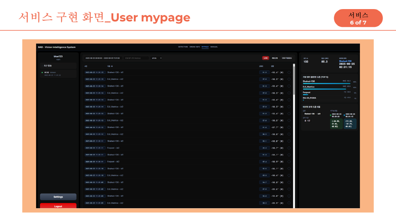Click the 시간 column header
Screen dimensions: 396x222
click(x=86, y=66)
